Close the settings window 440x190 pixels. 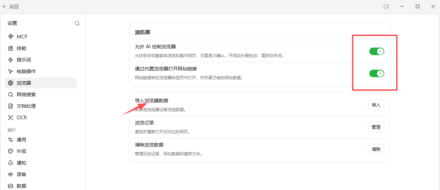tap(433, 6)
